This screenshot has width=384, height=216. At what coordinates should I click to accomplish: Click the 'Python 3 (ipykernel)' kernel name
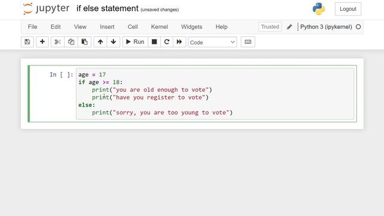(326, 26)
